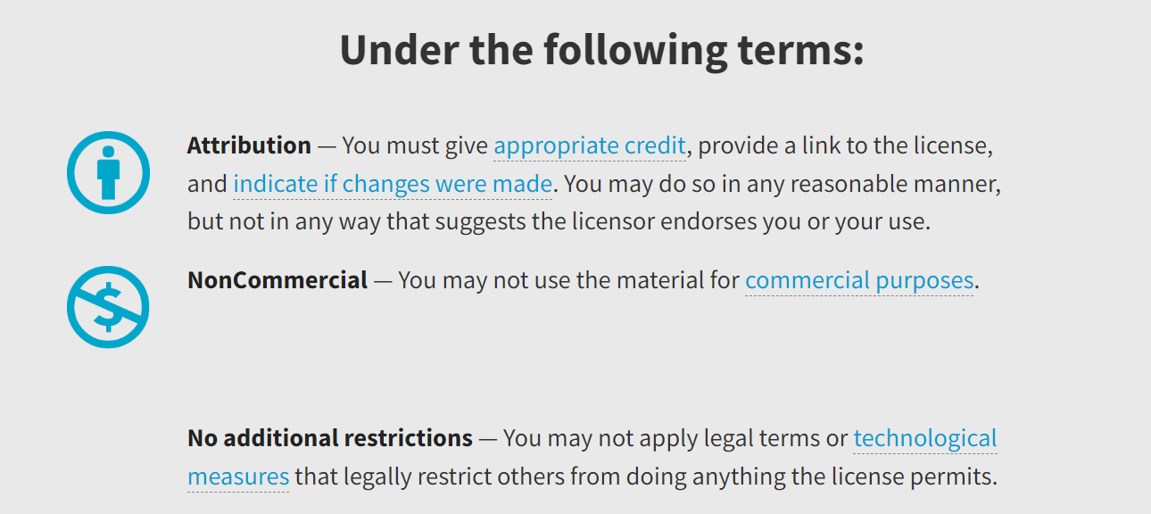
Task: Click the NonCommercial crossed-dollar icon
Action: 108,307
